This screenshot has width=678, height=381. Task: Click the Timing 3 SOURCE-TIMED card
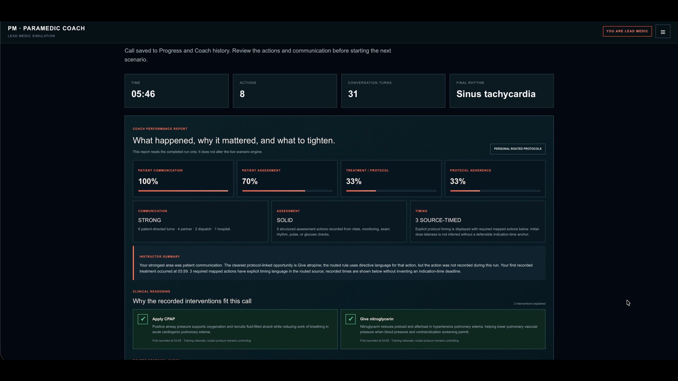pos(478,221)
